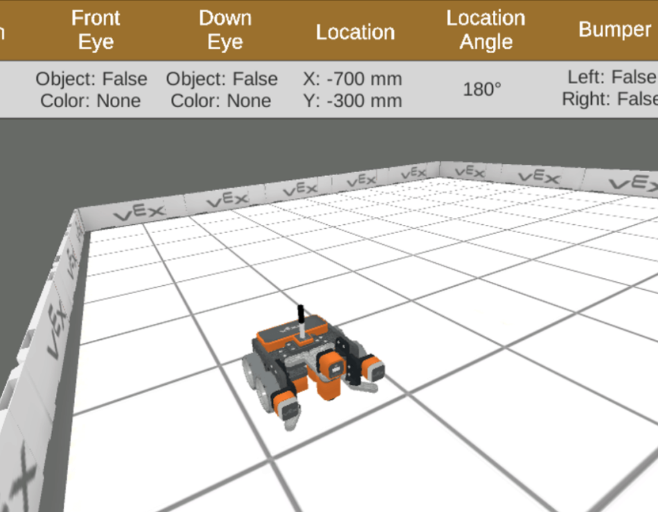Select the Down Eye column header
658x512 pixels.
coord(224,30)
